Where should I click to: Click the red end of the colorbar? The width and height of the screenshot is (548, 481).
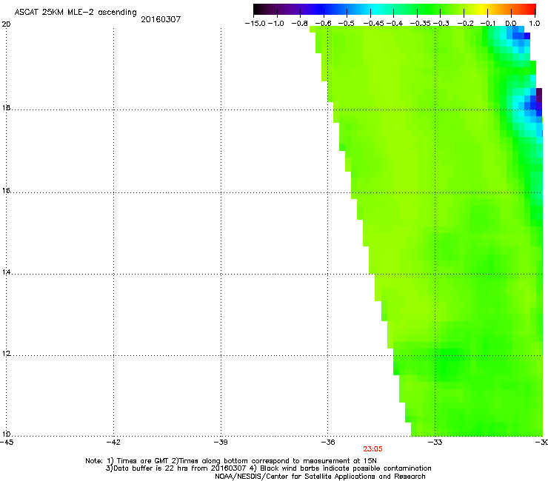529,10
